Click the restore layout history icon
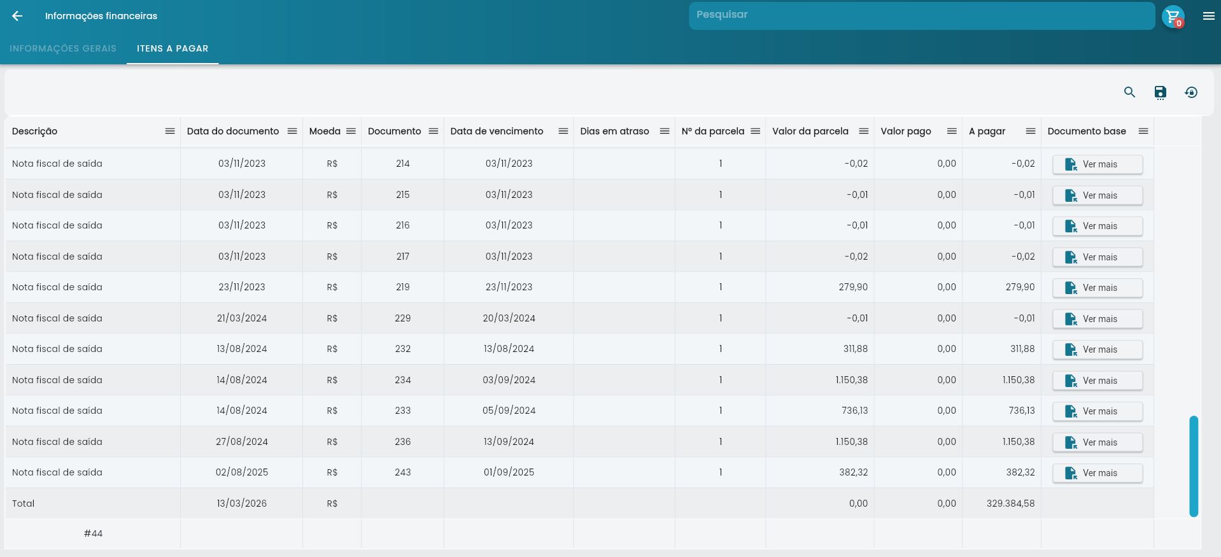 click(1190, 92)
